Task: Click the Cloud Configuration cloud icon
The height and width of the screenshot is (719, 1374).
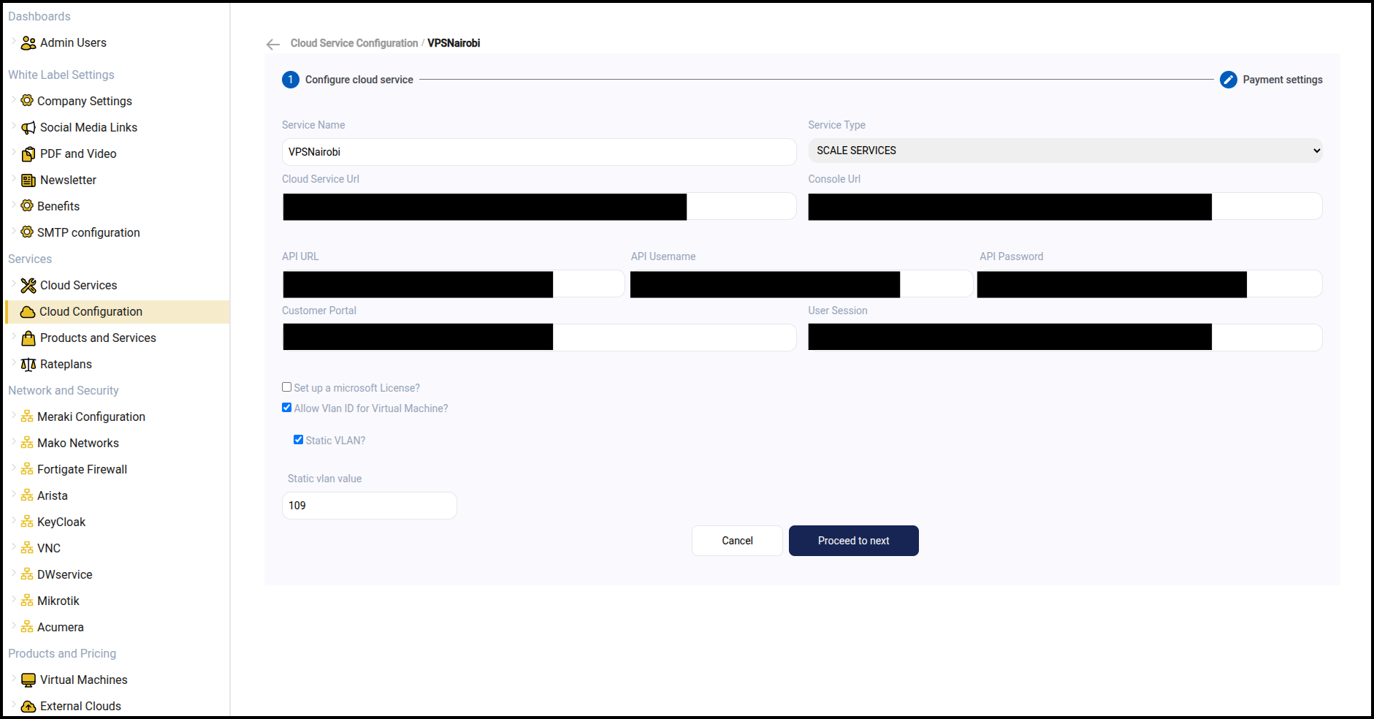Action: (x=28, y=312)
